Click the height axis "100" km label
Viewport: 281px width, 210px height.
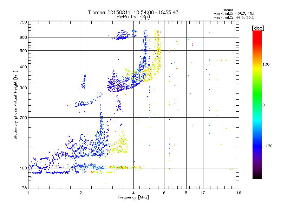coord(24,168)
